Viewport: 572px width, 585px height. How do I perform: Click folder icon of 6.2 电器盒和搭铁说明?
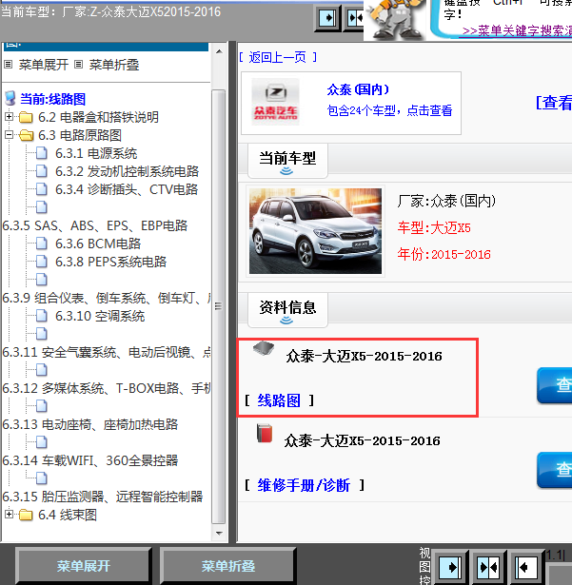26,118
